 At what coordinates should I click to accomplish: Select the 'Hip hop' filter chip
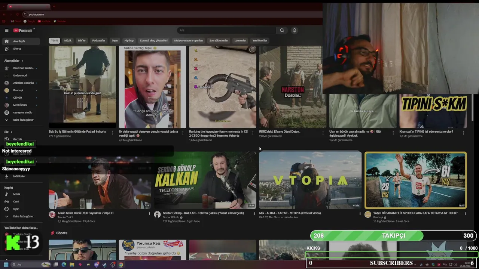[x=129, y=41]
